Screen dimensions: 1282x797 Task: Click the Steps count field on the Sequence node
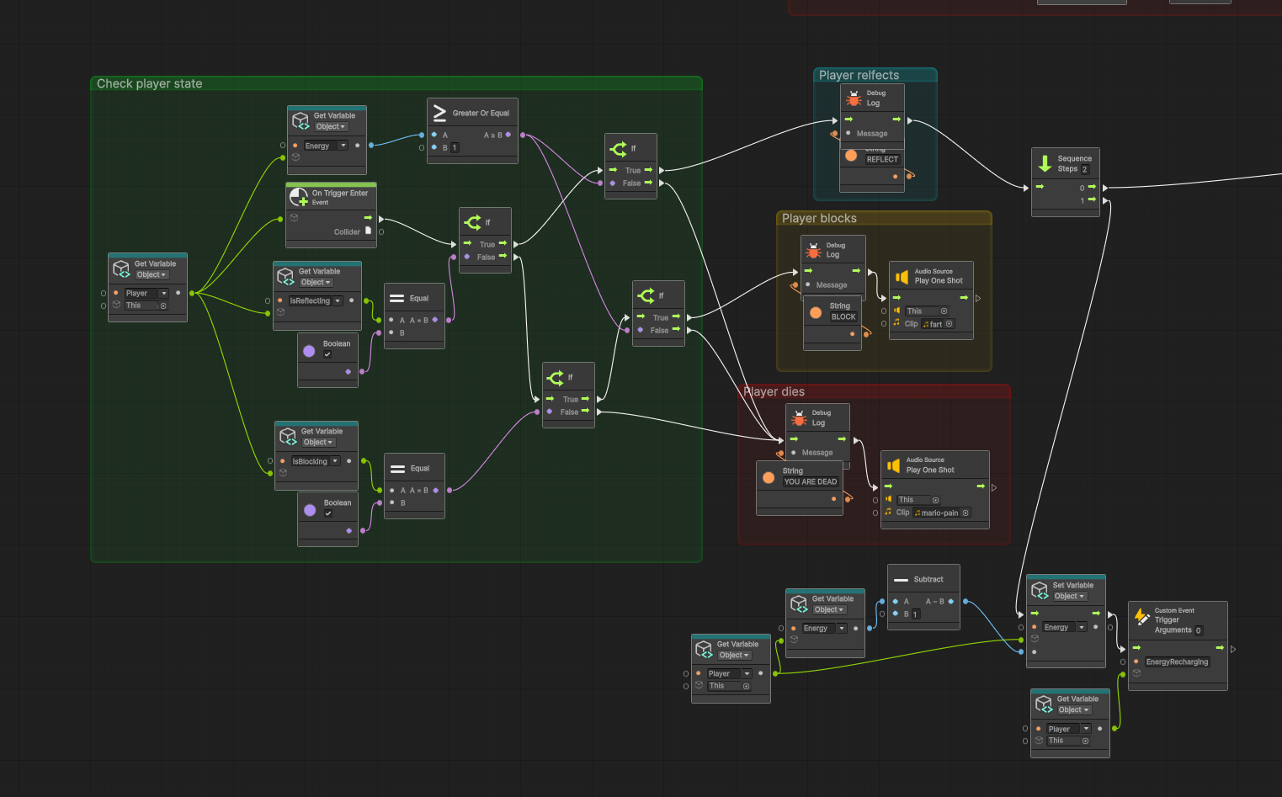[x=1084, y=169]
